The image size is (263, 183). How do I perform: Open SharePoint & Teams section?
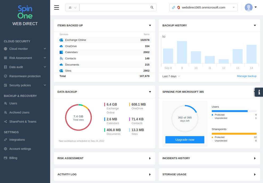point(23,121)
